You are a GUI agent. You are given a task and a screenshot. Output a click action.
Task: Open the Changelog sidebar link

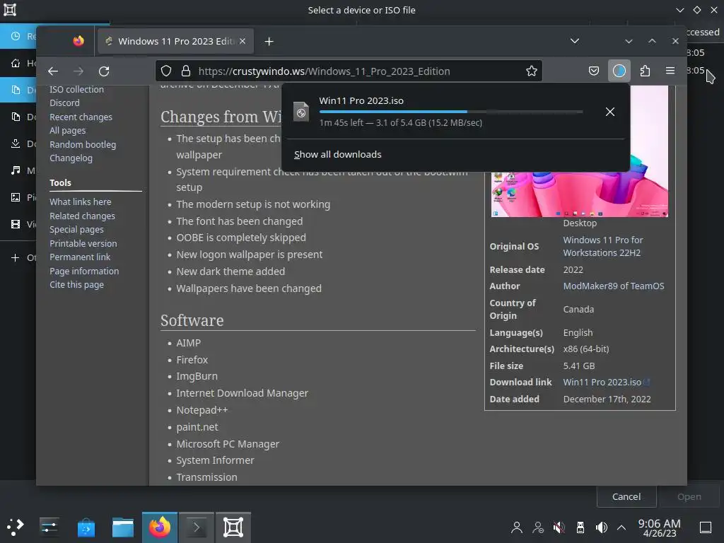coord(71,158)
